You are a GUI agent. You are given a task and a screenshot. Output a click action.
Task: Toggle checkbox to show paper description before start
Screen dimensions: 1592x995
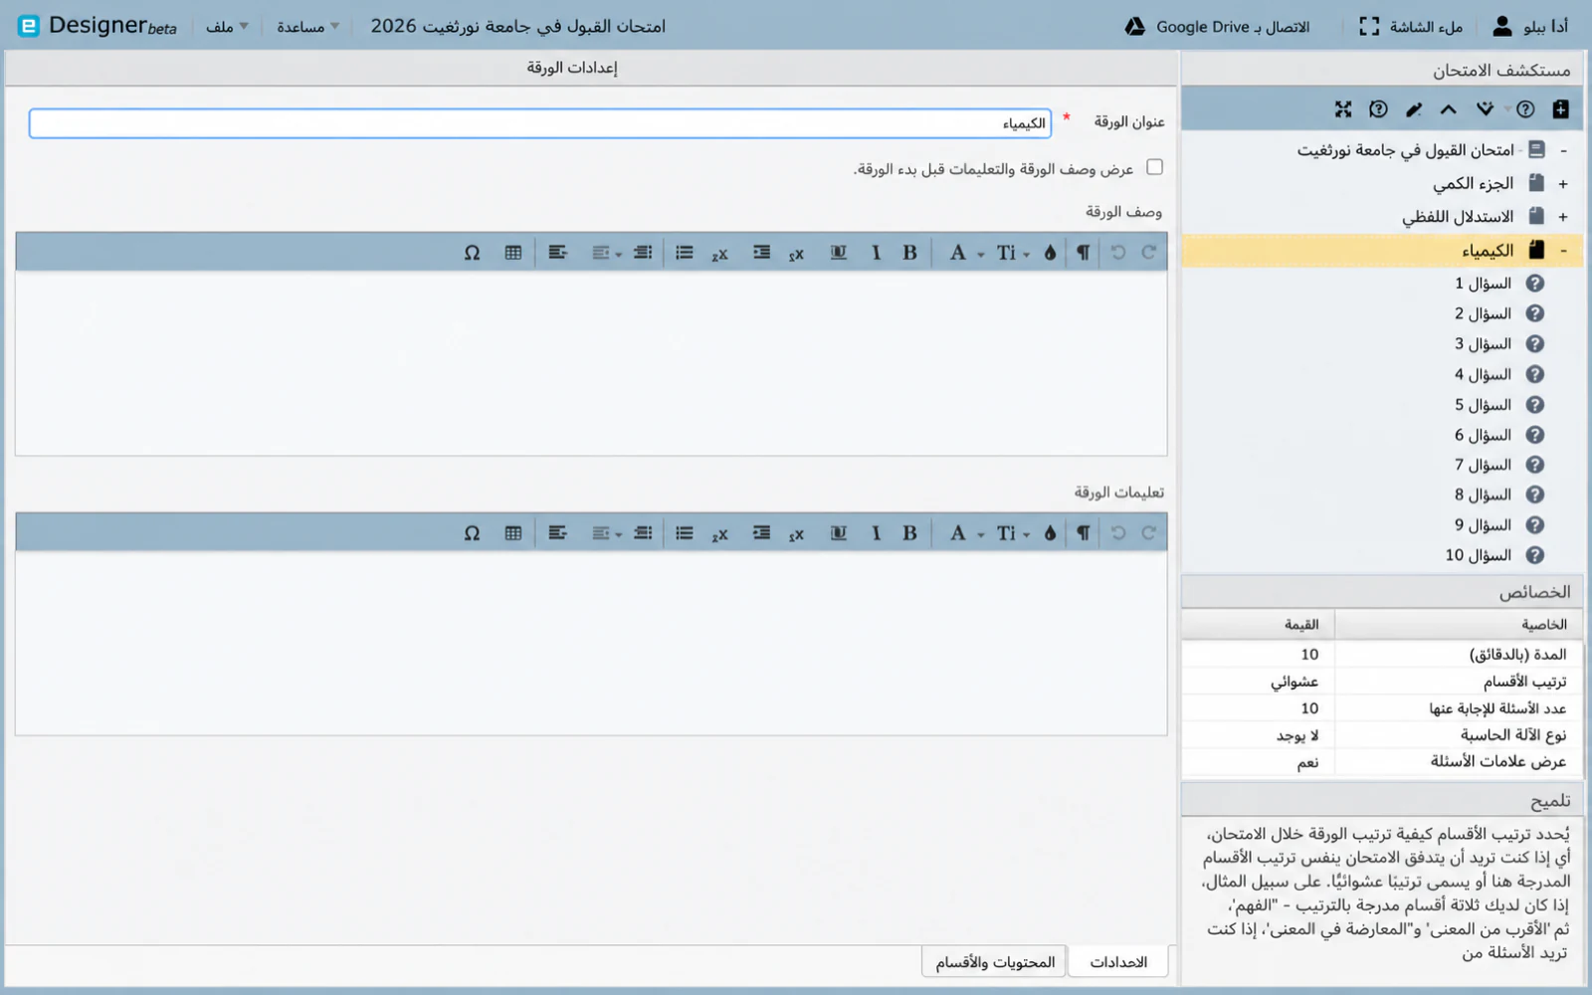tap(1154, 167)
